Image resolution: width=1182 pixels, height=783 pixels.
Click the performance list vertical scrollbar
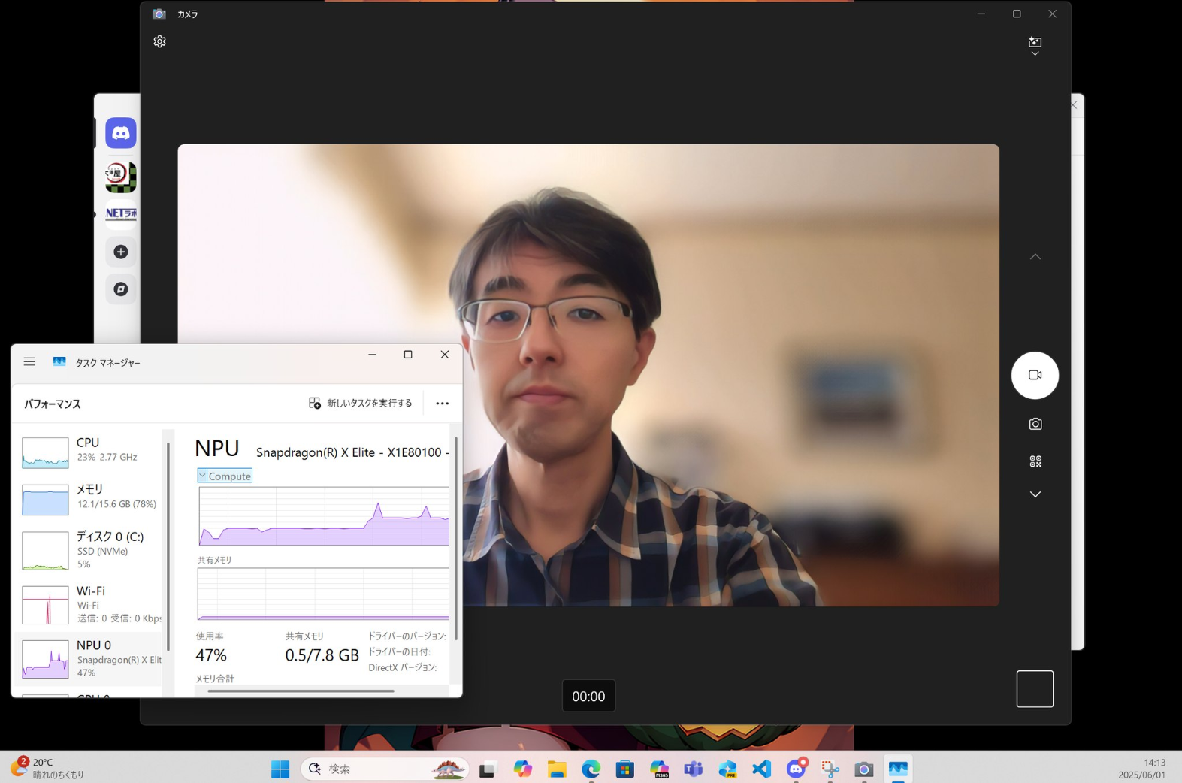168,546
